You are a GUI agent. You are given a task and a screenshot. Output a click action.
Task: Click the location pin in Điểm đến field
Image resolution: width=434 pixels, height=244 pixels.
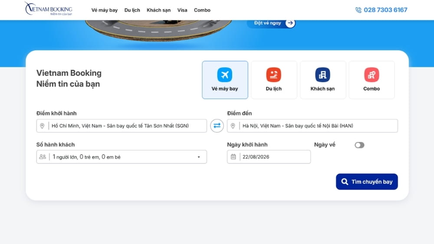[233, 126]
